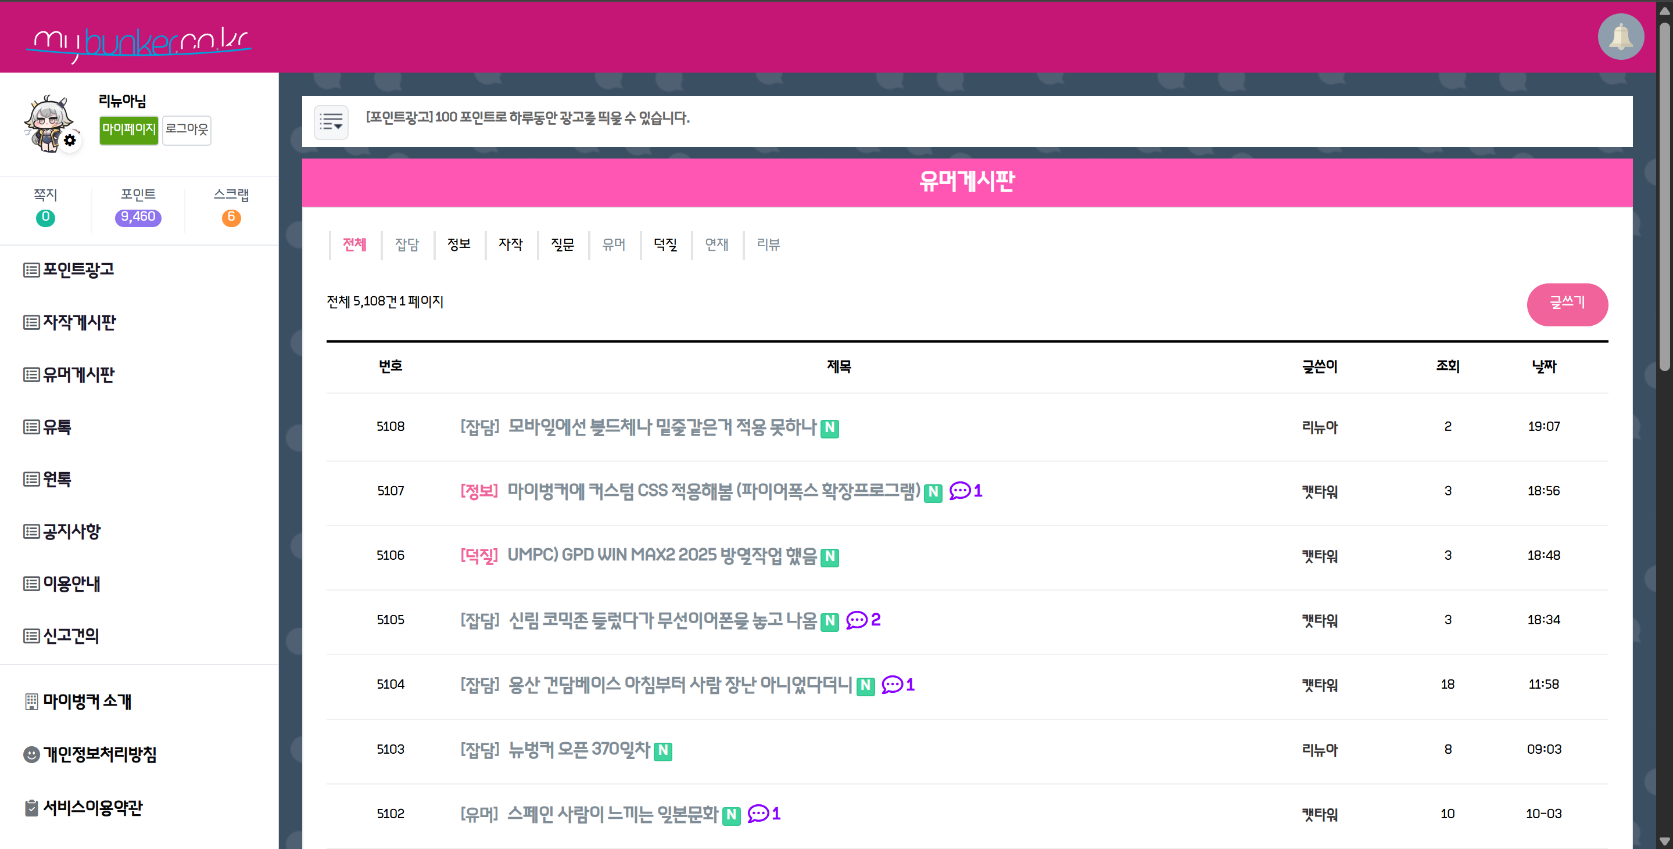Click comment bubble icon on post 5105
Screen dimensions: 1673x849
coord(856,620)
